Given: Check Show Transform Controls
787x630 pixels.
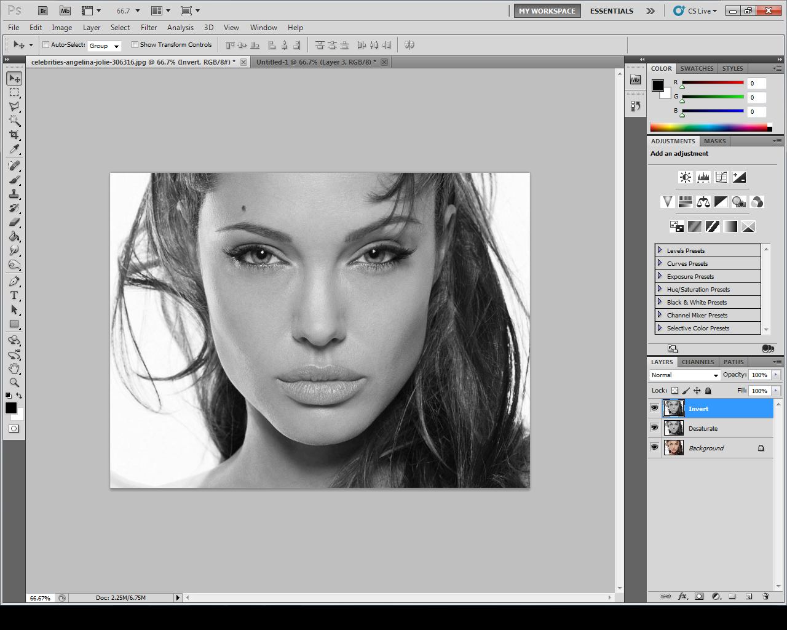Looking at the screenshot, I should 135,44.
